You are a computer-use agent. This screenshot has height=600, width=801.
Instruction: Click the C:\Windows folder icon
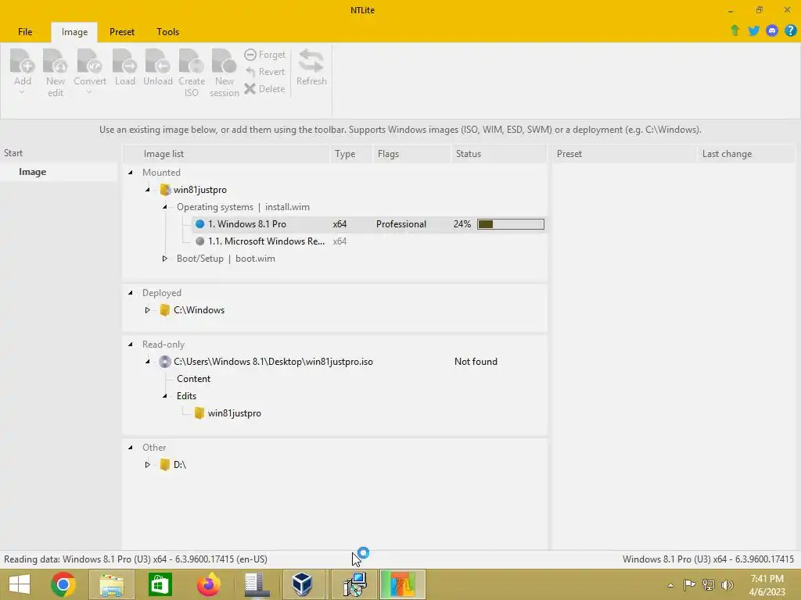tap(164, 310)
